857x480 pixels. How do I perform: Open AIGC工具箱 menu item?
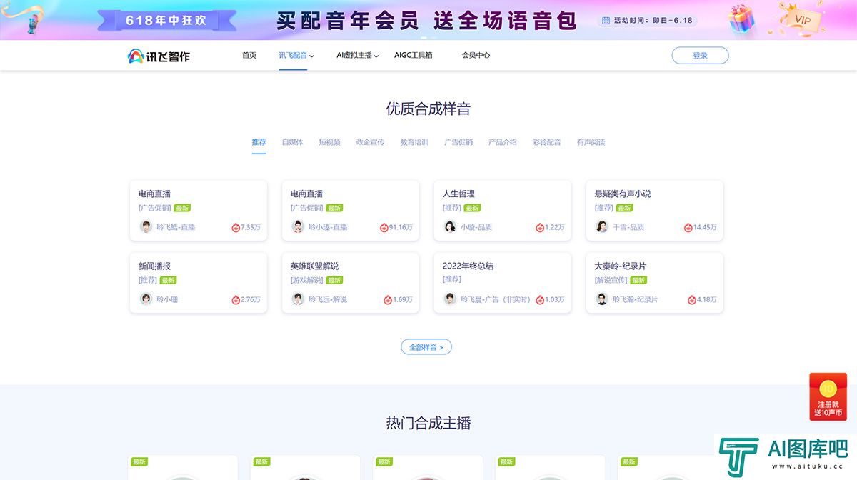tap(413, 55)
